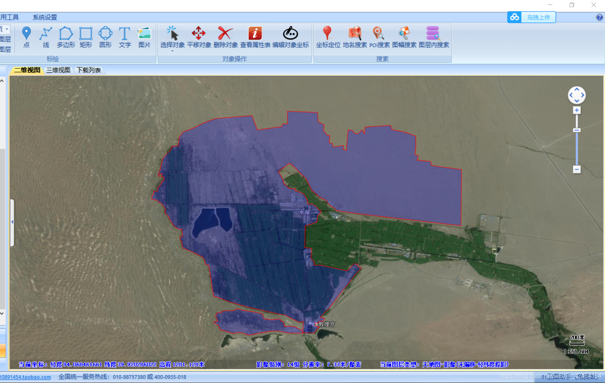
Task: Switch to the 下载列表 tab
Action: pyautogui.click(x=89, y=70)
